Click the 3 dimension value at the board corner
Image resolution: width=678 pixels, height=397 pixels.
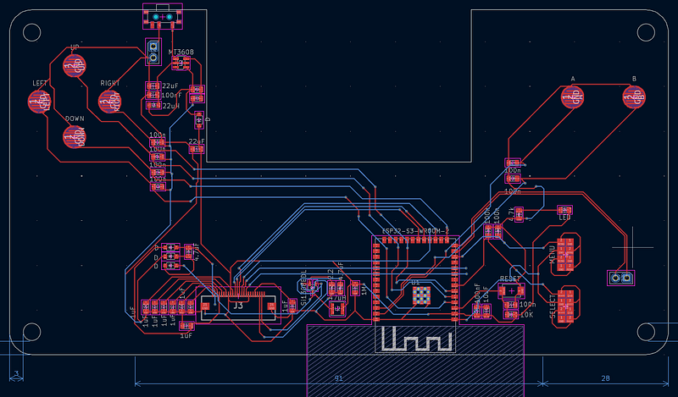[x=16, y=373]
